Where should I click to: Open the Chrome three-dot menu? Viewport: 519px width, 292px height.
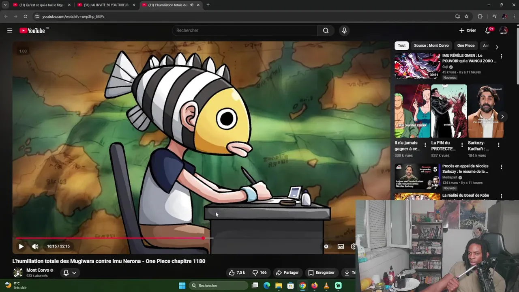coord(513,16)
